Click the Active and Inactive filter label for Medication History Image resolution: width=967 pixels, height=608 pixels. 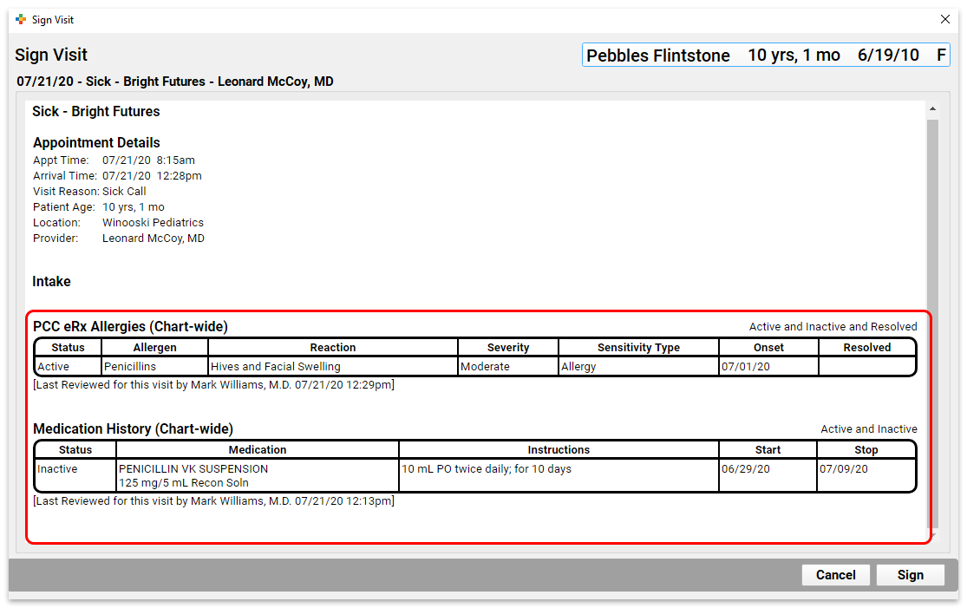[869, 428]
